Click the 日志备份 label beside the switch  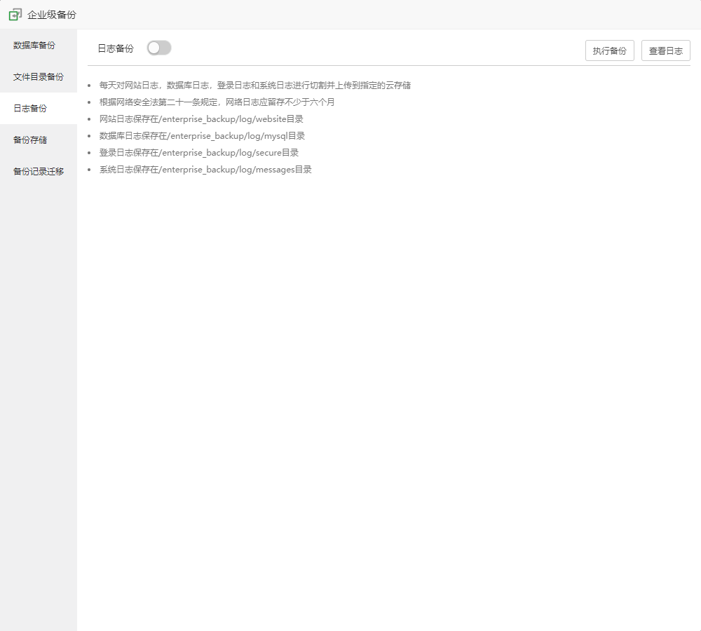point(116,48)
